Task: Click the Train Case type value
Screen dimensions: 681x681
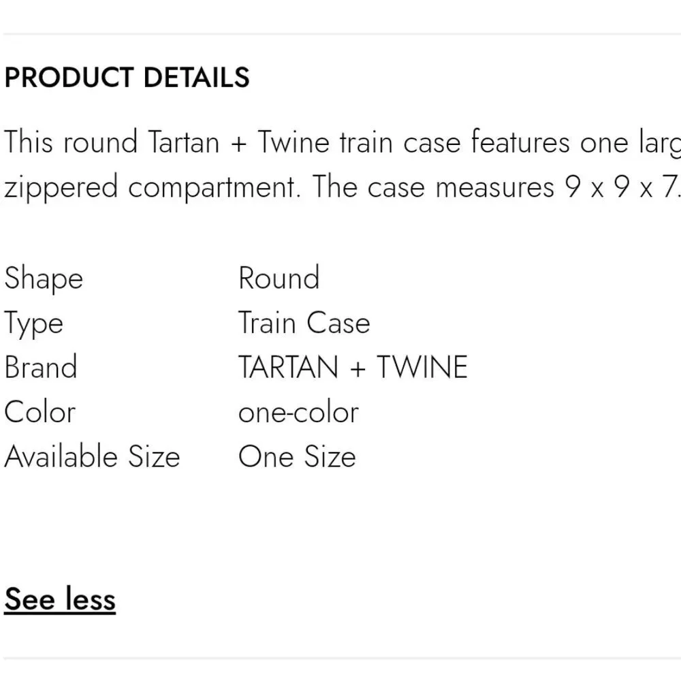Action: pos(304,323)
